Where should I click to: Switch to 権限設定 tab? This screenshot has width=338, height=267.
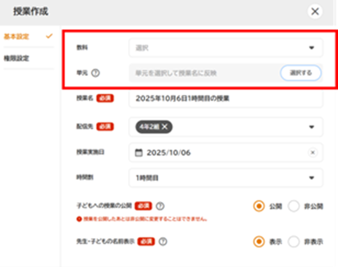pyautogui.click(x=17, y=58)
